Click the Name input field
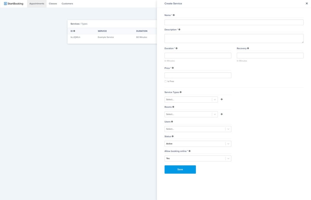This screenshot has width=311, height=200. pos(234,22)
